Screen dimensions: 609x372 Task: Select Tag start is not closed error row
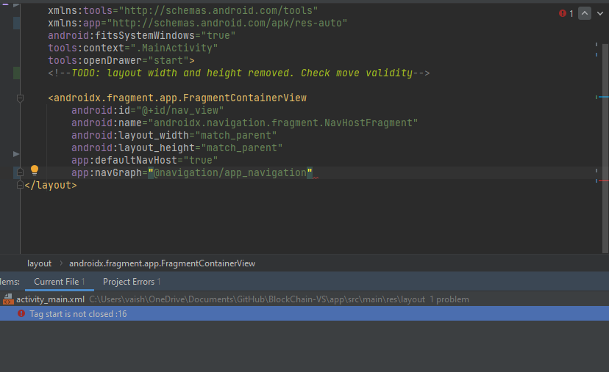point(304,313)
